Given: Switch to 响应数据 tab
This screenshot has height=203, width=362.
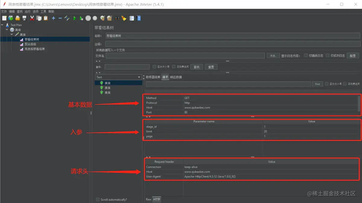Looking at the screenshot, I should pos(176,77).
